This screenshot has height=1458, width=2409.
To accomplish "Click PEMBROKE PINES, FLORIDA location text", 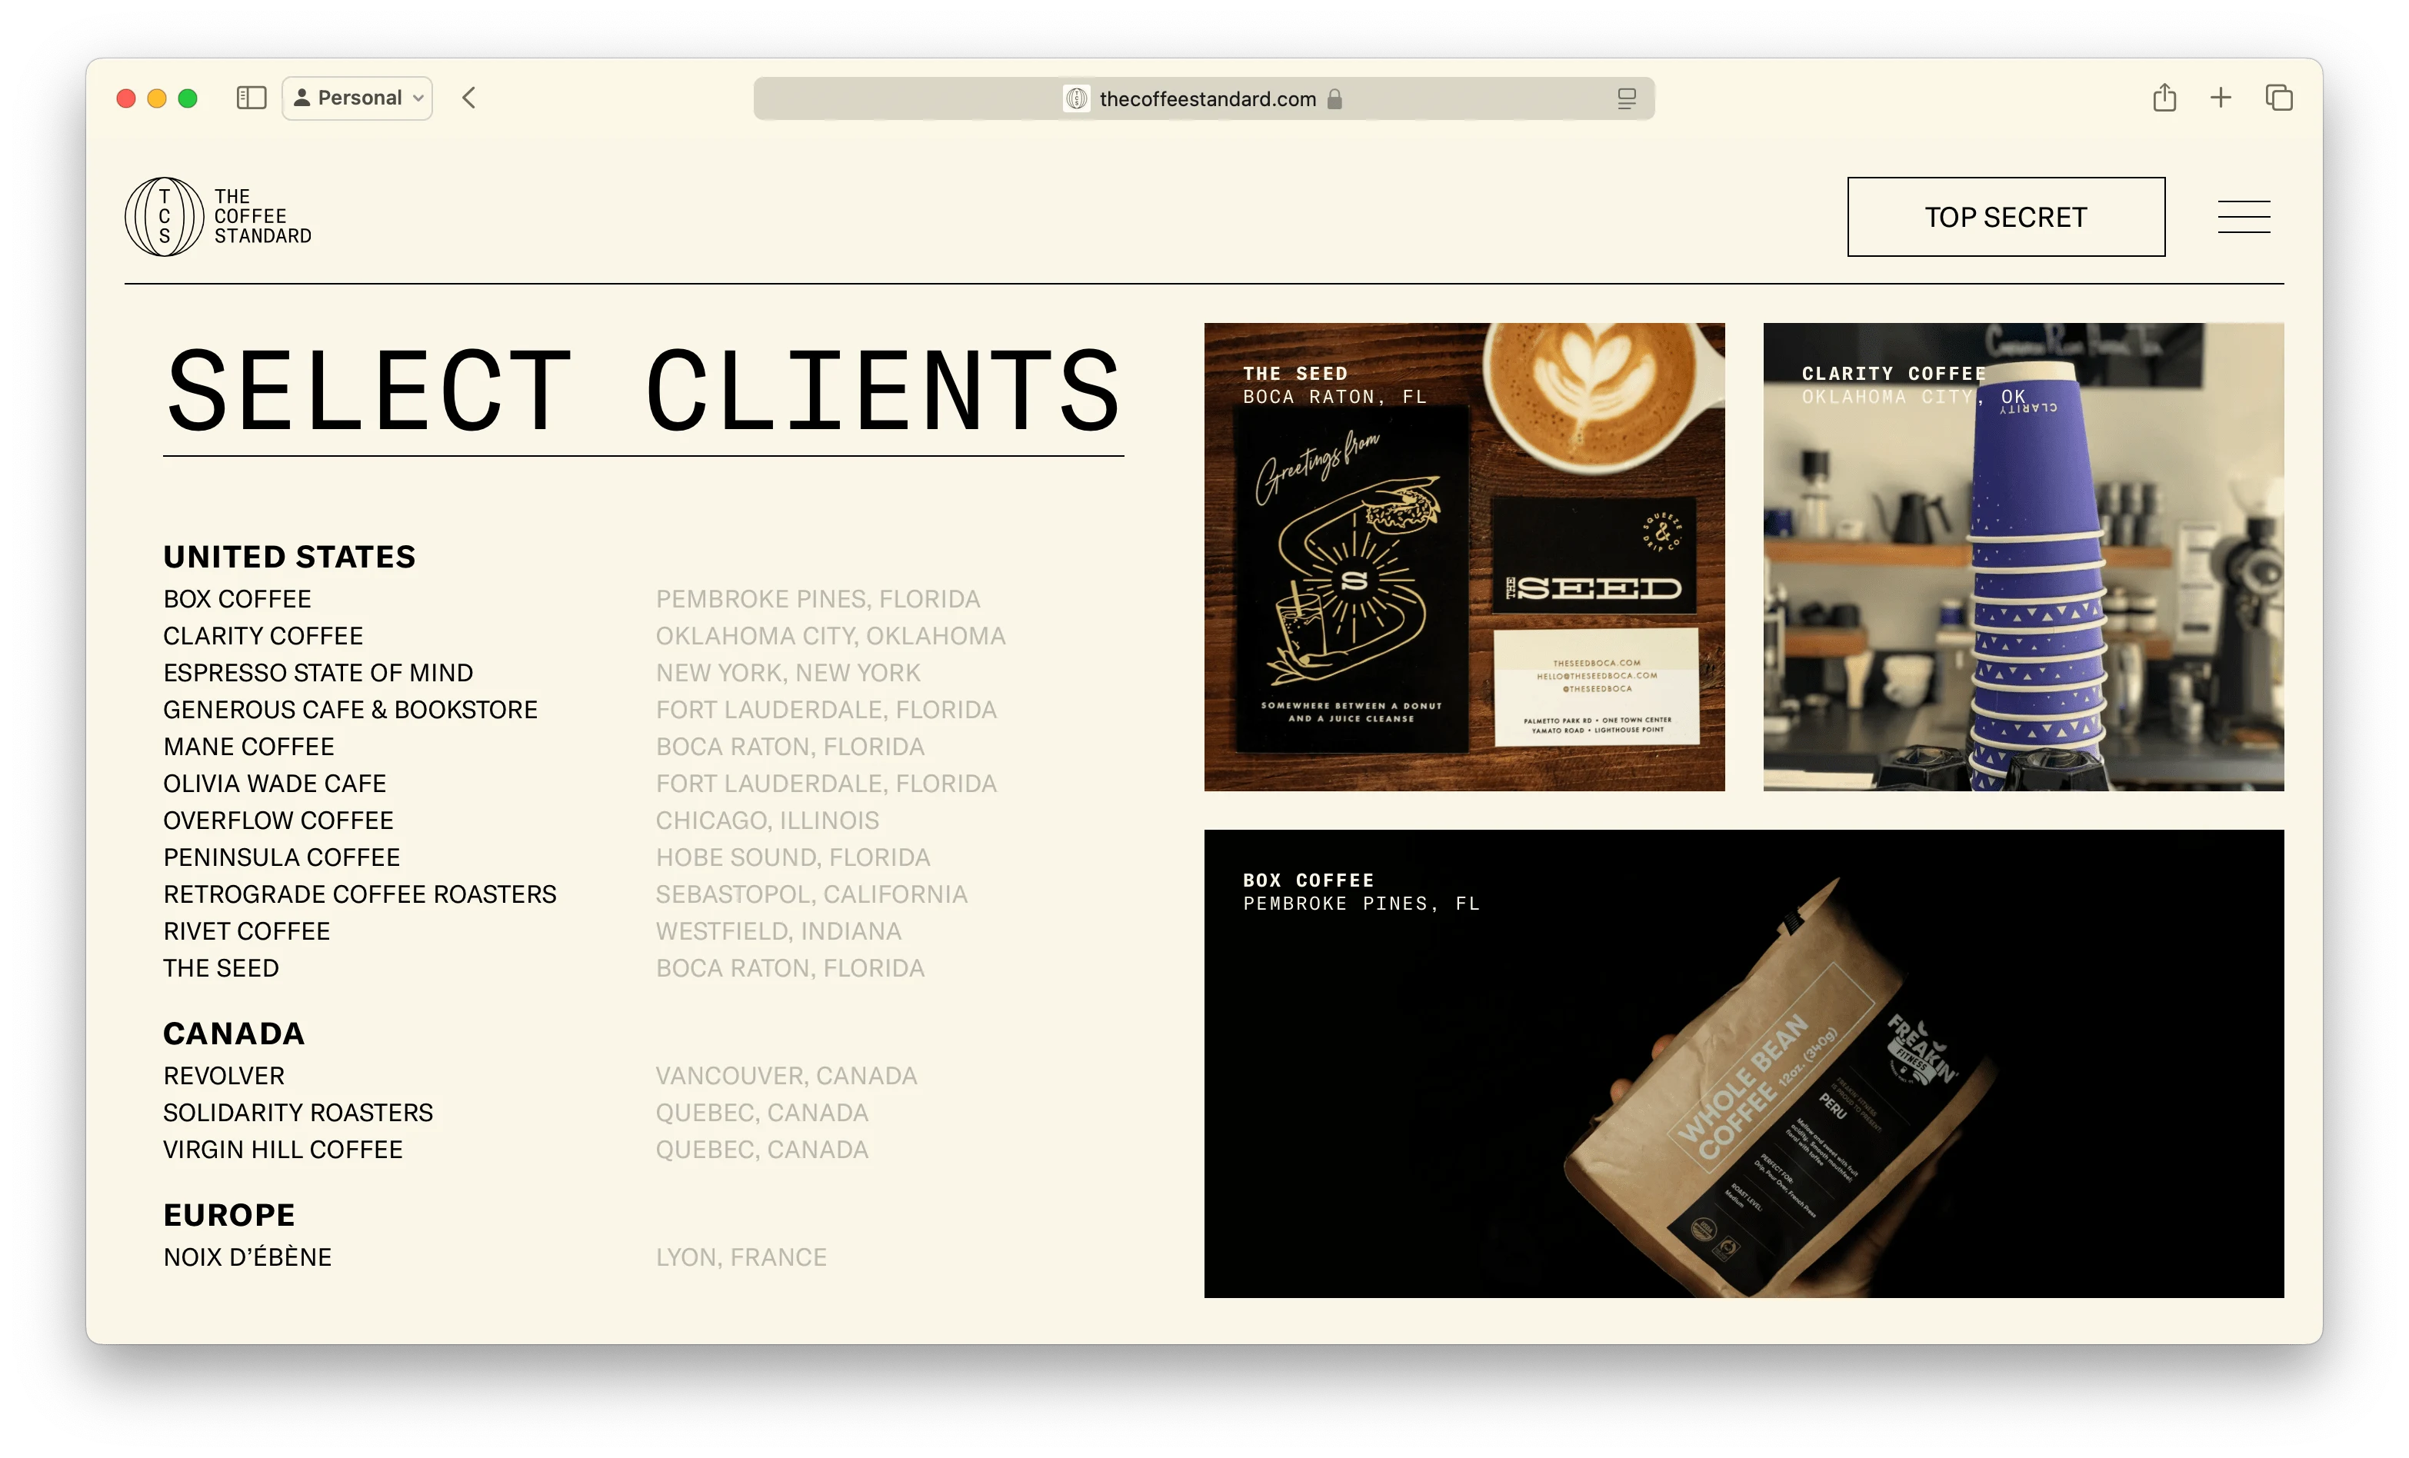I will (818, 599).
